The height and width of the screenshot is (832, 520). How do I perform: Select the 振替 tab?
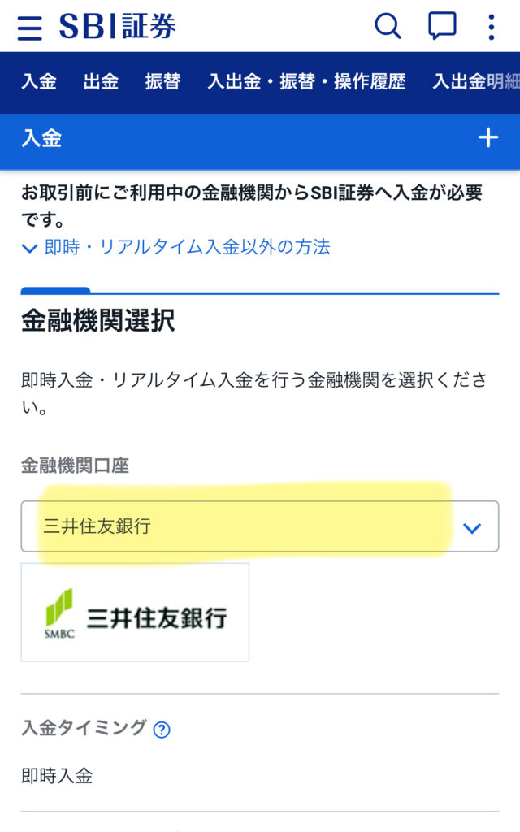(162, 81)
